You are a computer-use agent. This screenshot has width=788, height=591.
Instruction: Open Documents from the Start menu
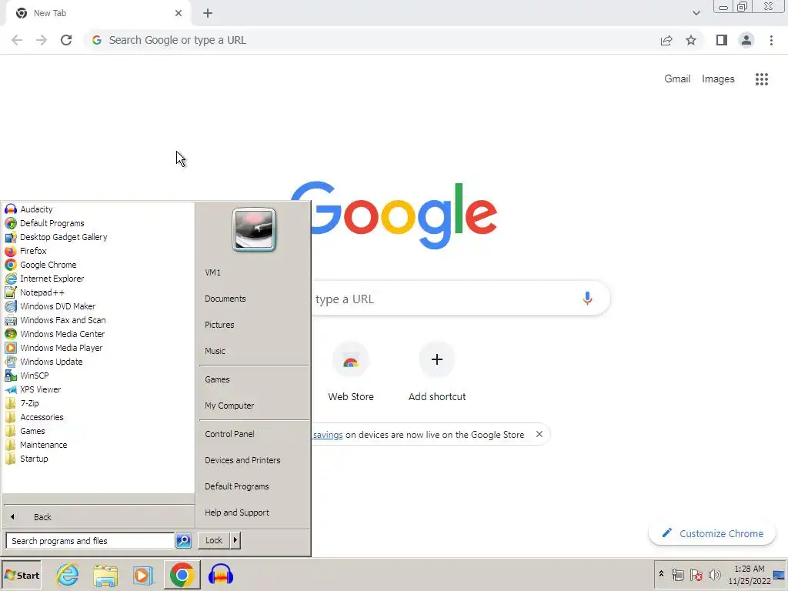pyautogui.click(x=225, y=299)
